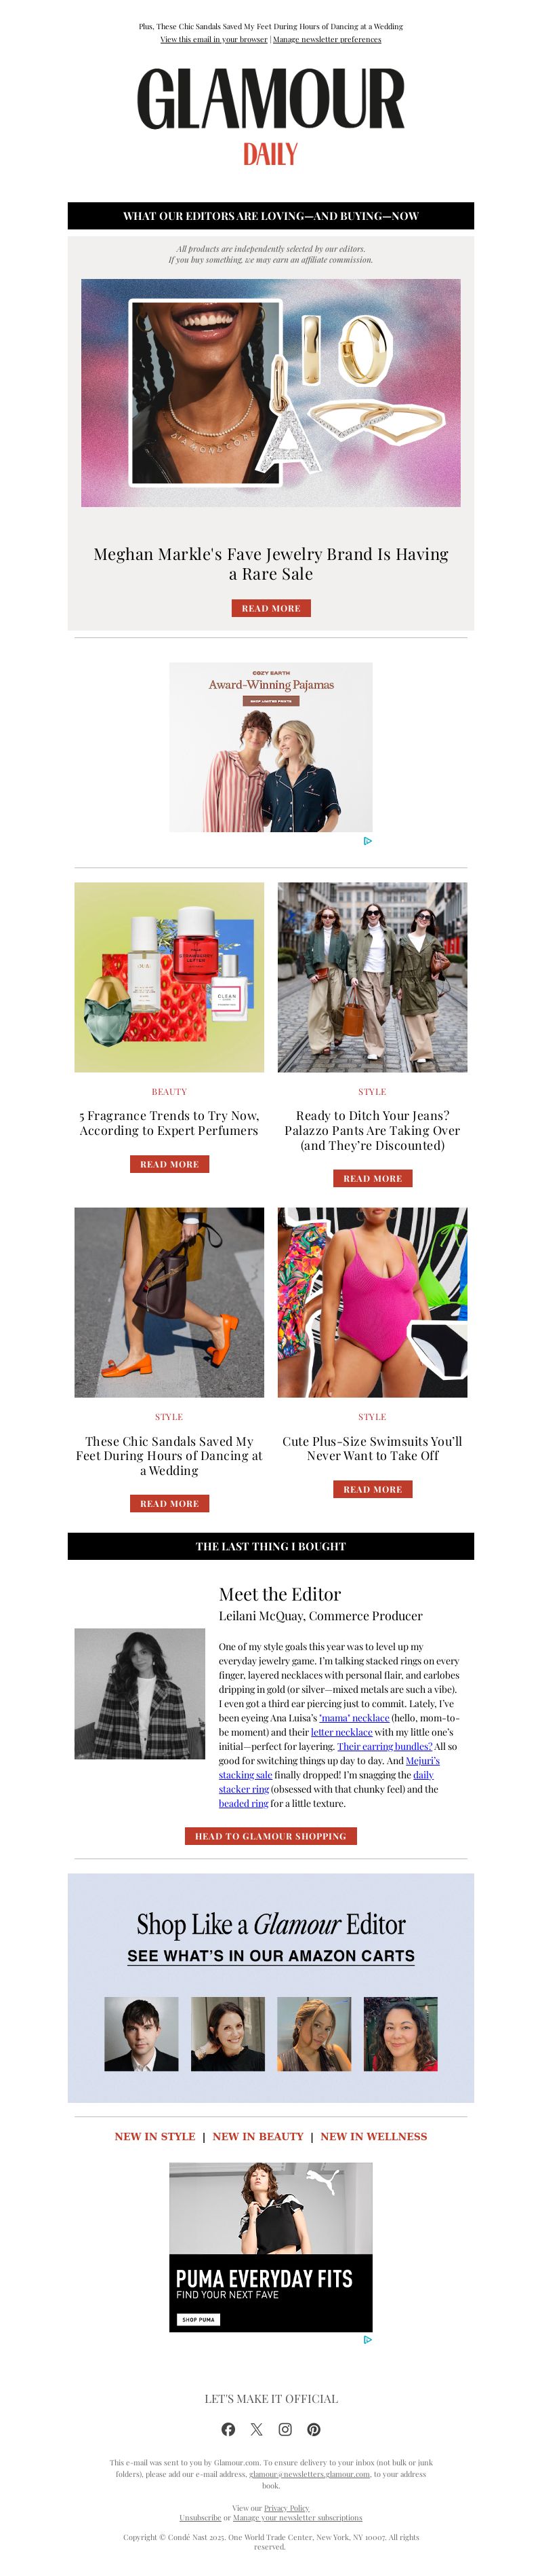Visit Glamour's Instagram icon
Image resolution: width=542 pixels, height=2576 pixels.
[285, 2429]
